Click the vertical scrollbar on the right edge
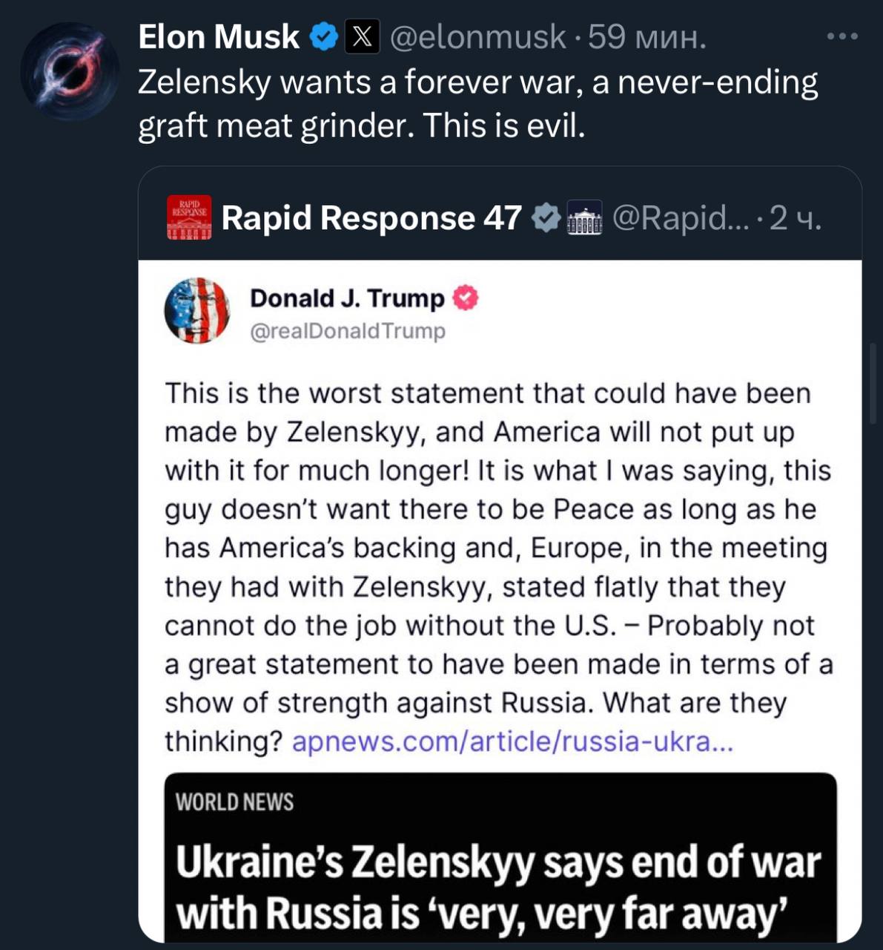The image size is (883, 950). pos(874,384)
